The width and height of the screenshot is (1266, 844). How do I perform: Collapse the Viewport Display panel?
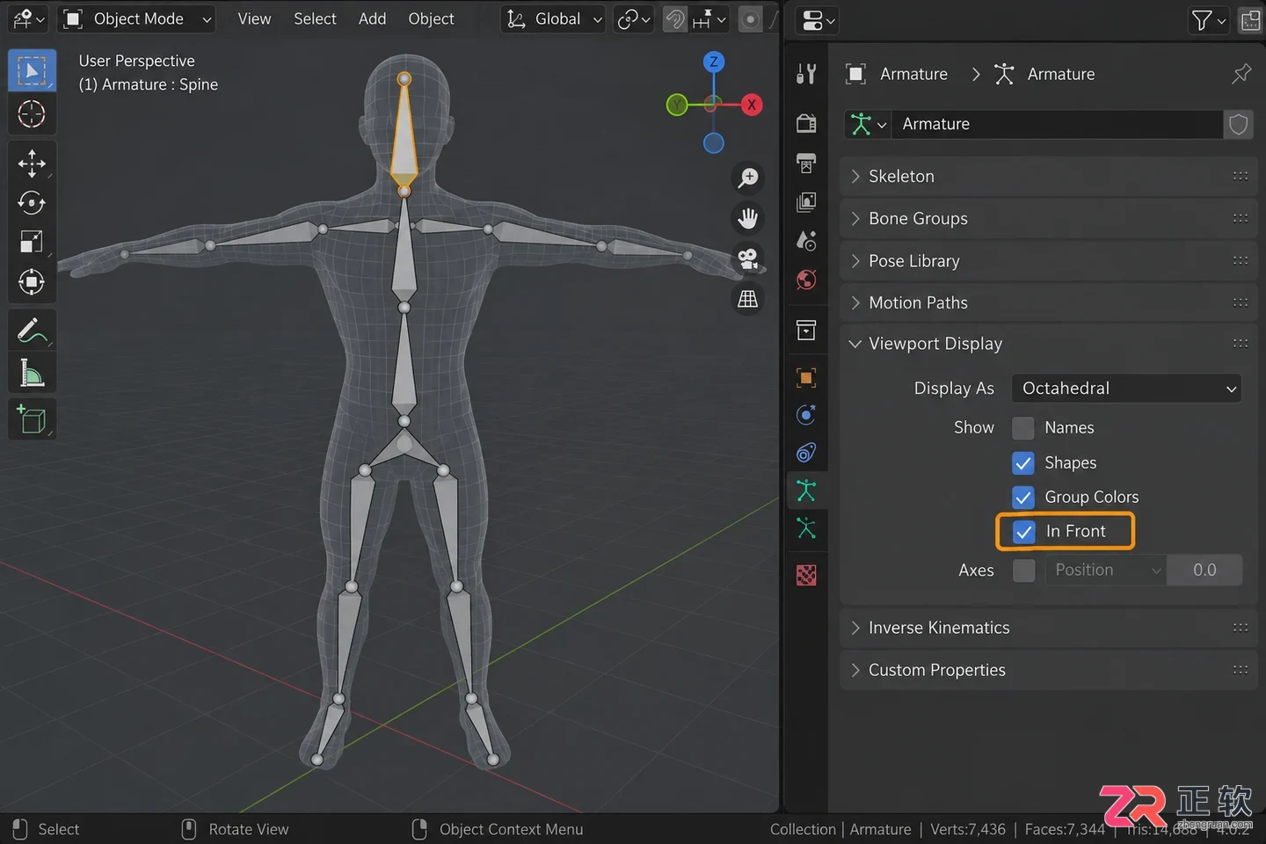(x=1048, y=344)
